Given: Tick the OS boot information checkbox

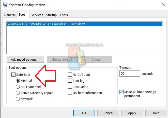Looking at the screenshot, I should [x=70, y=93].
